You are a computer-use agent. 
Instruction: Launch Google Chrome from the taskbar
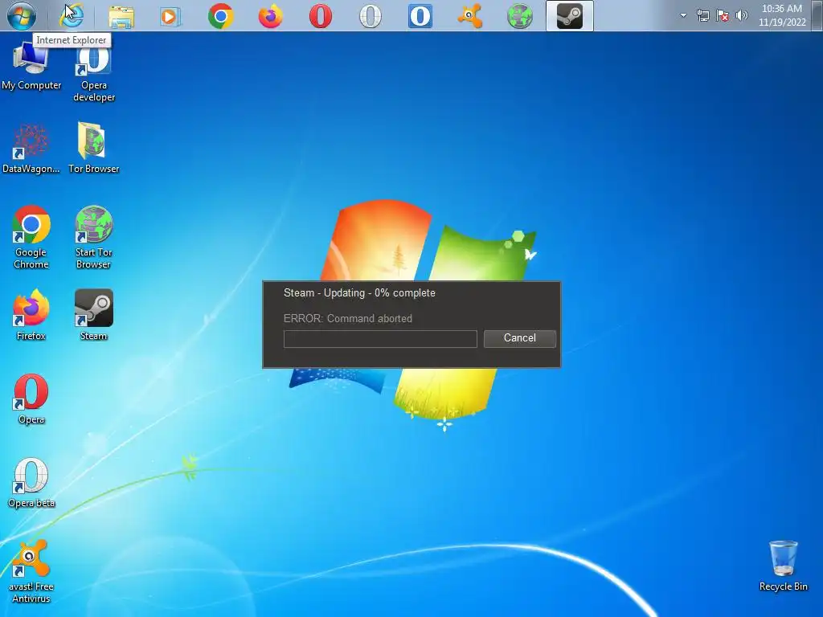click(x=220, y=16)
